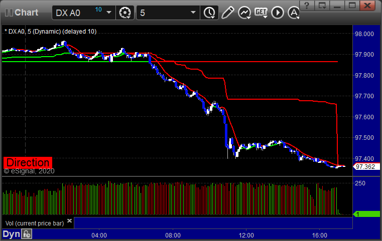Open the time template clock icon

click(x=209, y=13)
